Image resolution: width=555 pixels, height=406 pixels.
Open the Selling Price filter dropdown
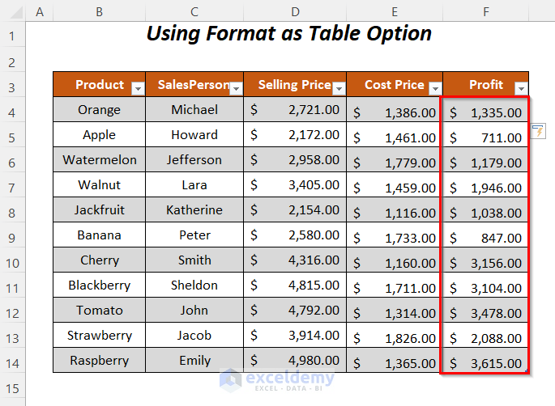coord(339,88)
